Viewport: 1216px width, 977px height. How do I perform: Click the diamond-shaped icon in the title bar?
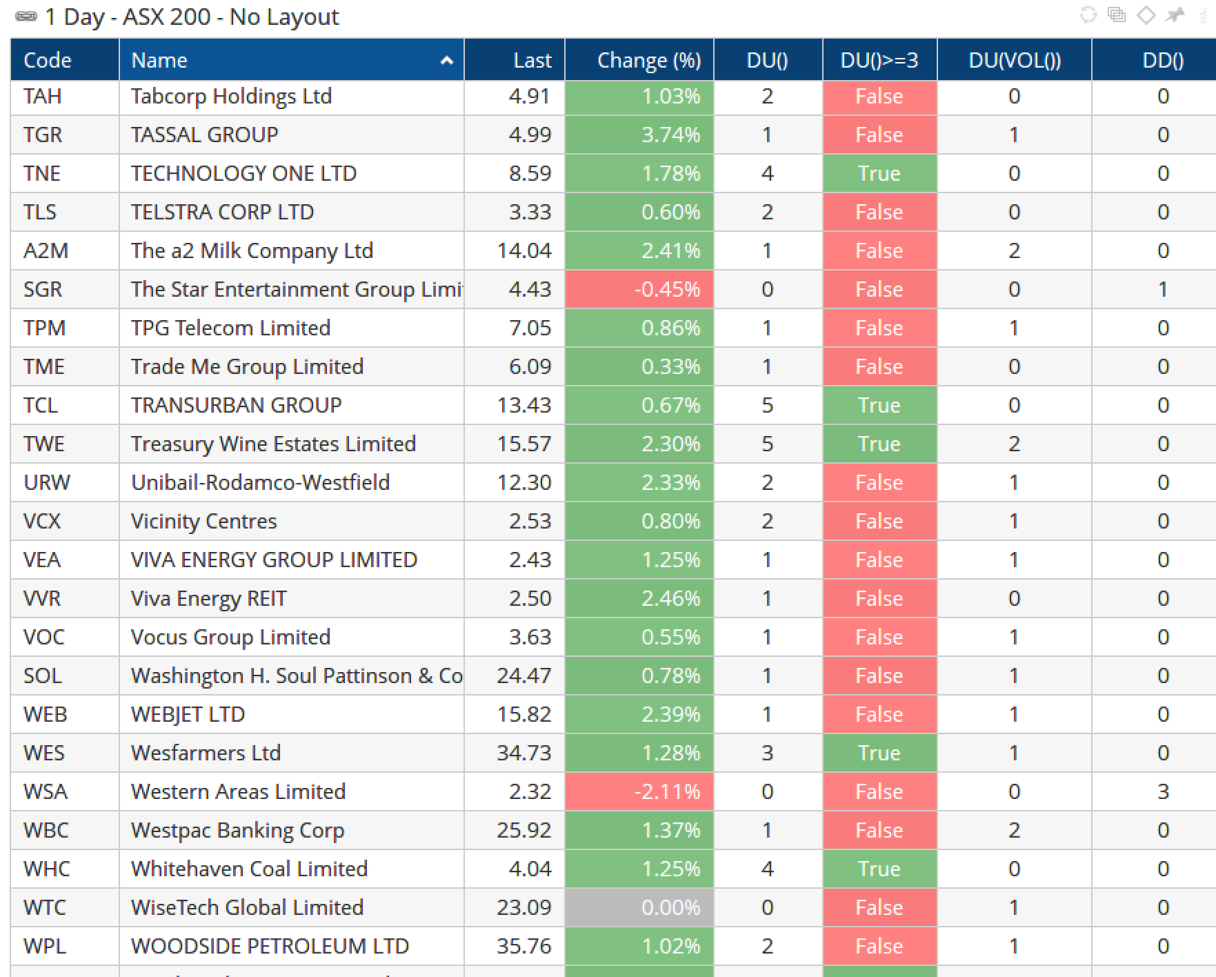click(x=1146, y=15)
